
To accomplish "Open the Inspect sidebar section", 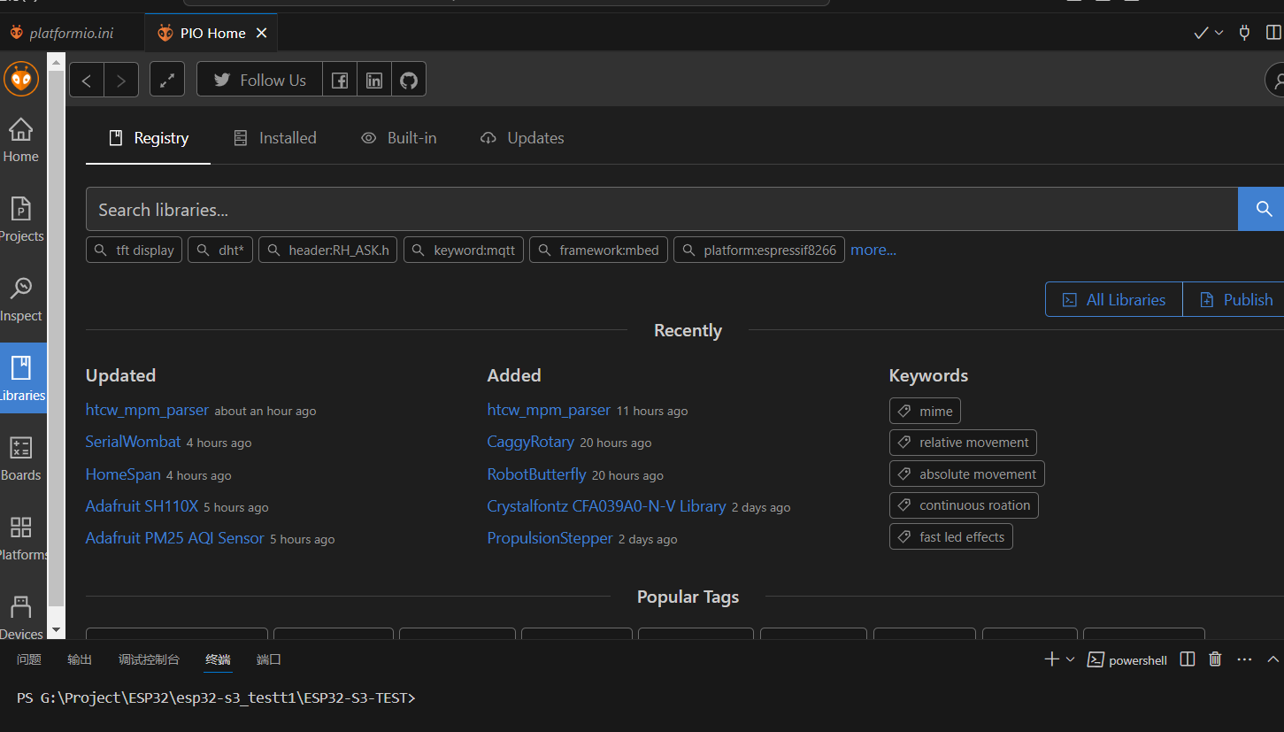I will tap(21, 299).
